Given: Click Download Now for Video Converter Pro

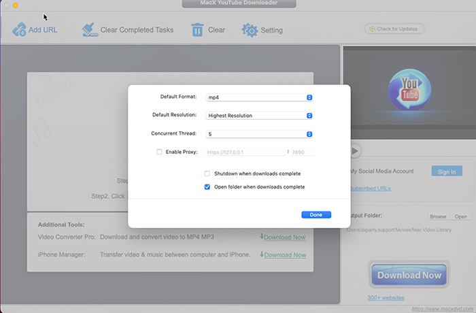Looking at the screenshot, I should pyautogui.click(x=284, y=237).
